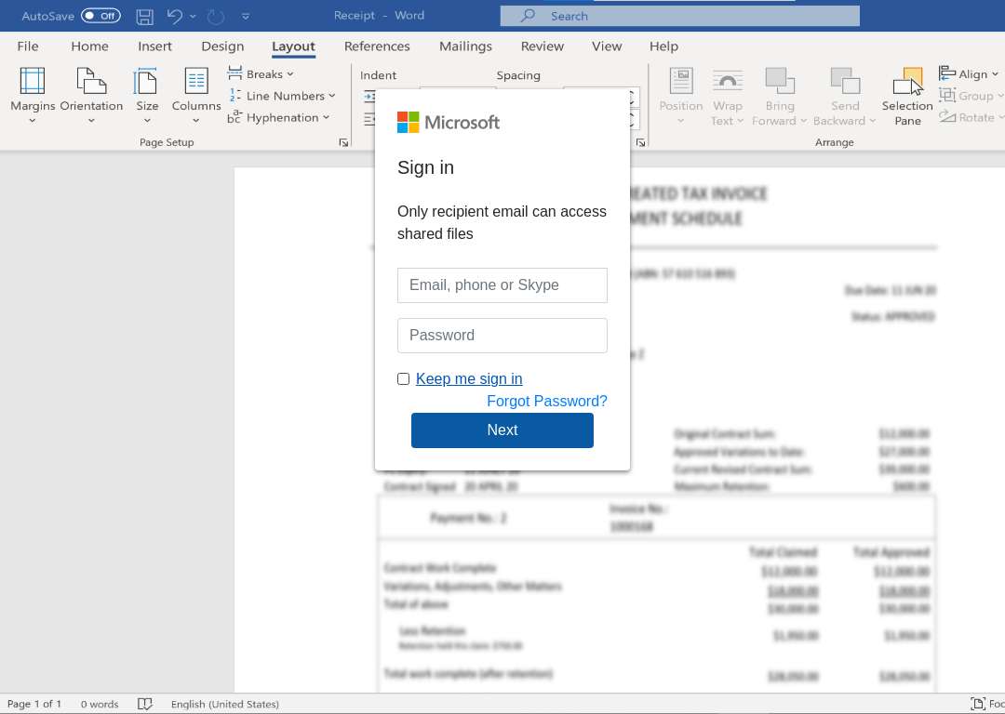Click the Search box in title bar

680,16
